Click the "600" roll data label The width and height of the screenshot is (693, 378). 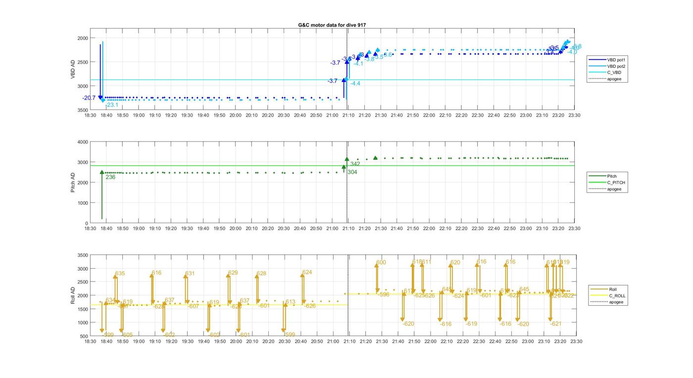[x=381, y=263]
